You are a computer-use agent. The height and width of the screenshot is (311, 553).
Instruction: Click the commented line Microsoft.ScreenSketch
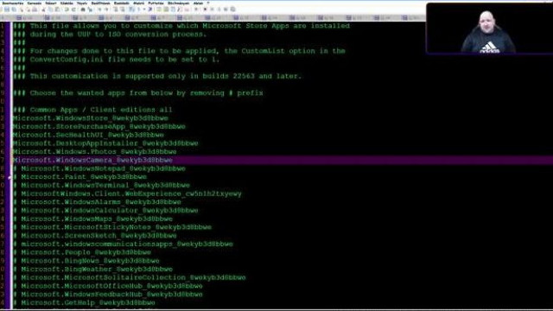95,236
